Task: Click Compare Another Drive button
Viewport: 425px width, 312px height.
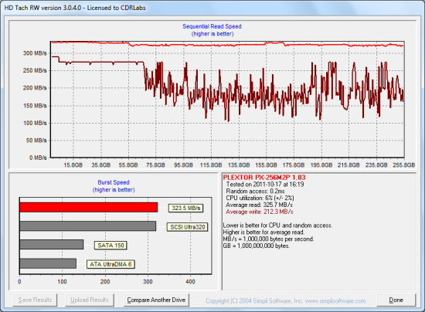Action: pos(156,300)
